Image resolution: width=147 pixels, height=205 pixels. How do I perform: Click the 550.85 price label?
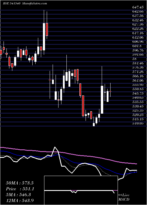[x=138, y=89]
